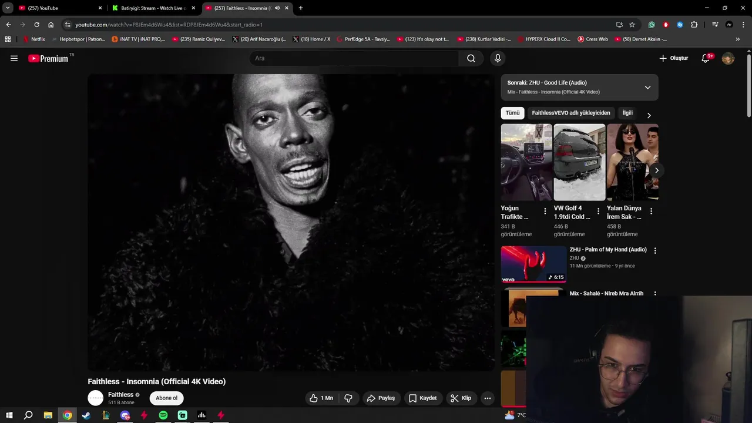Open League of Legends taskbar icon
Screen dimensions: 752x423
pos(106,415)
